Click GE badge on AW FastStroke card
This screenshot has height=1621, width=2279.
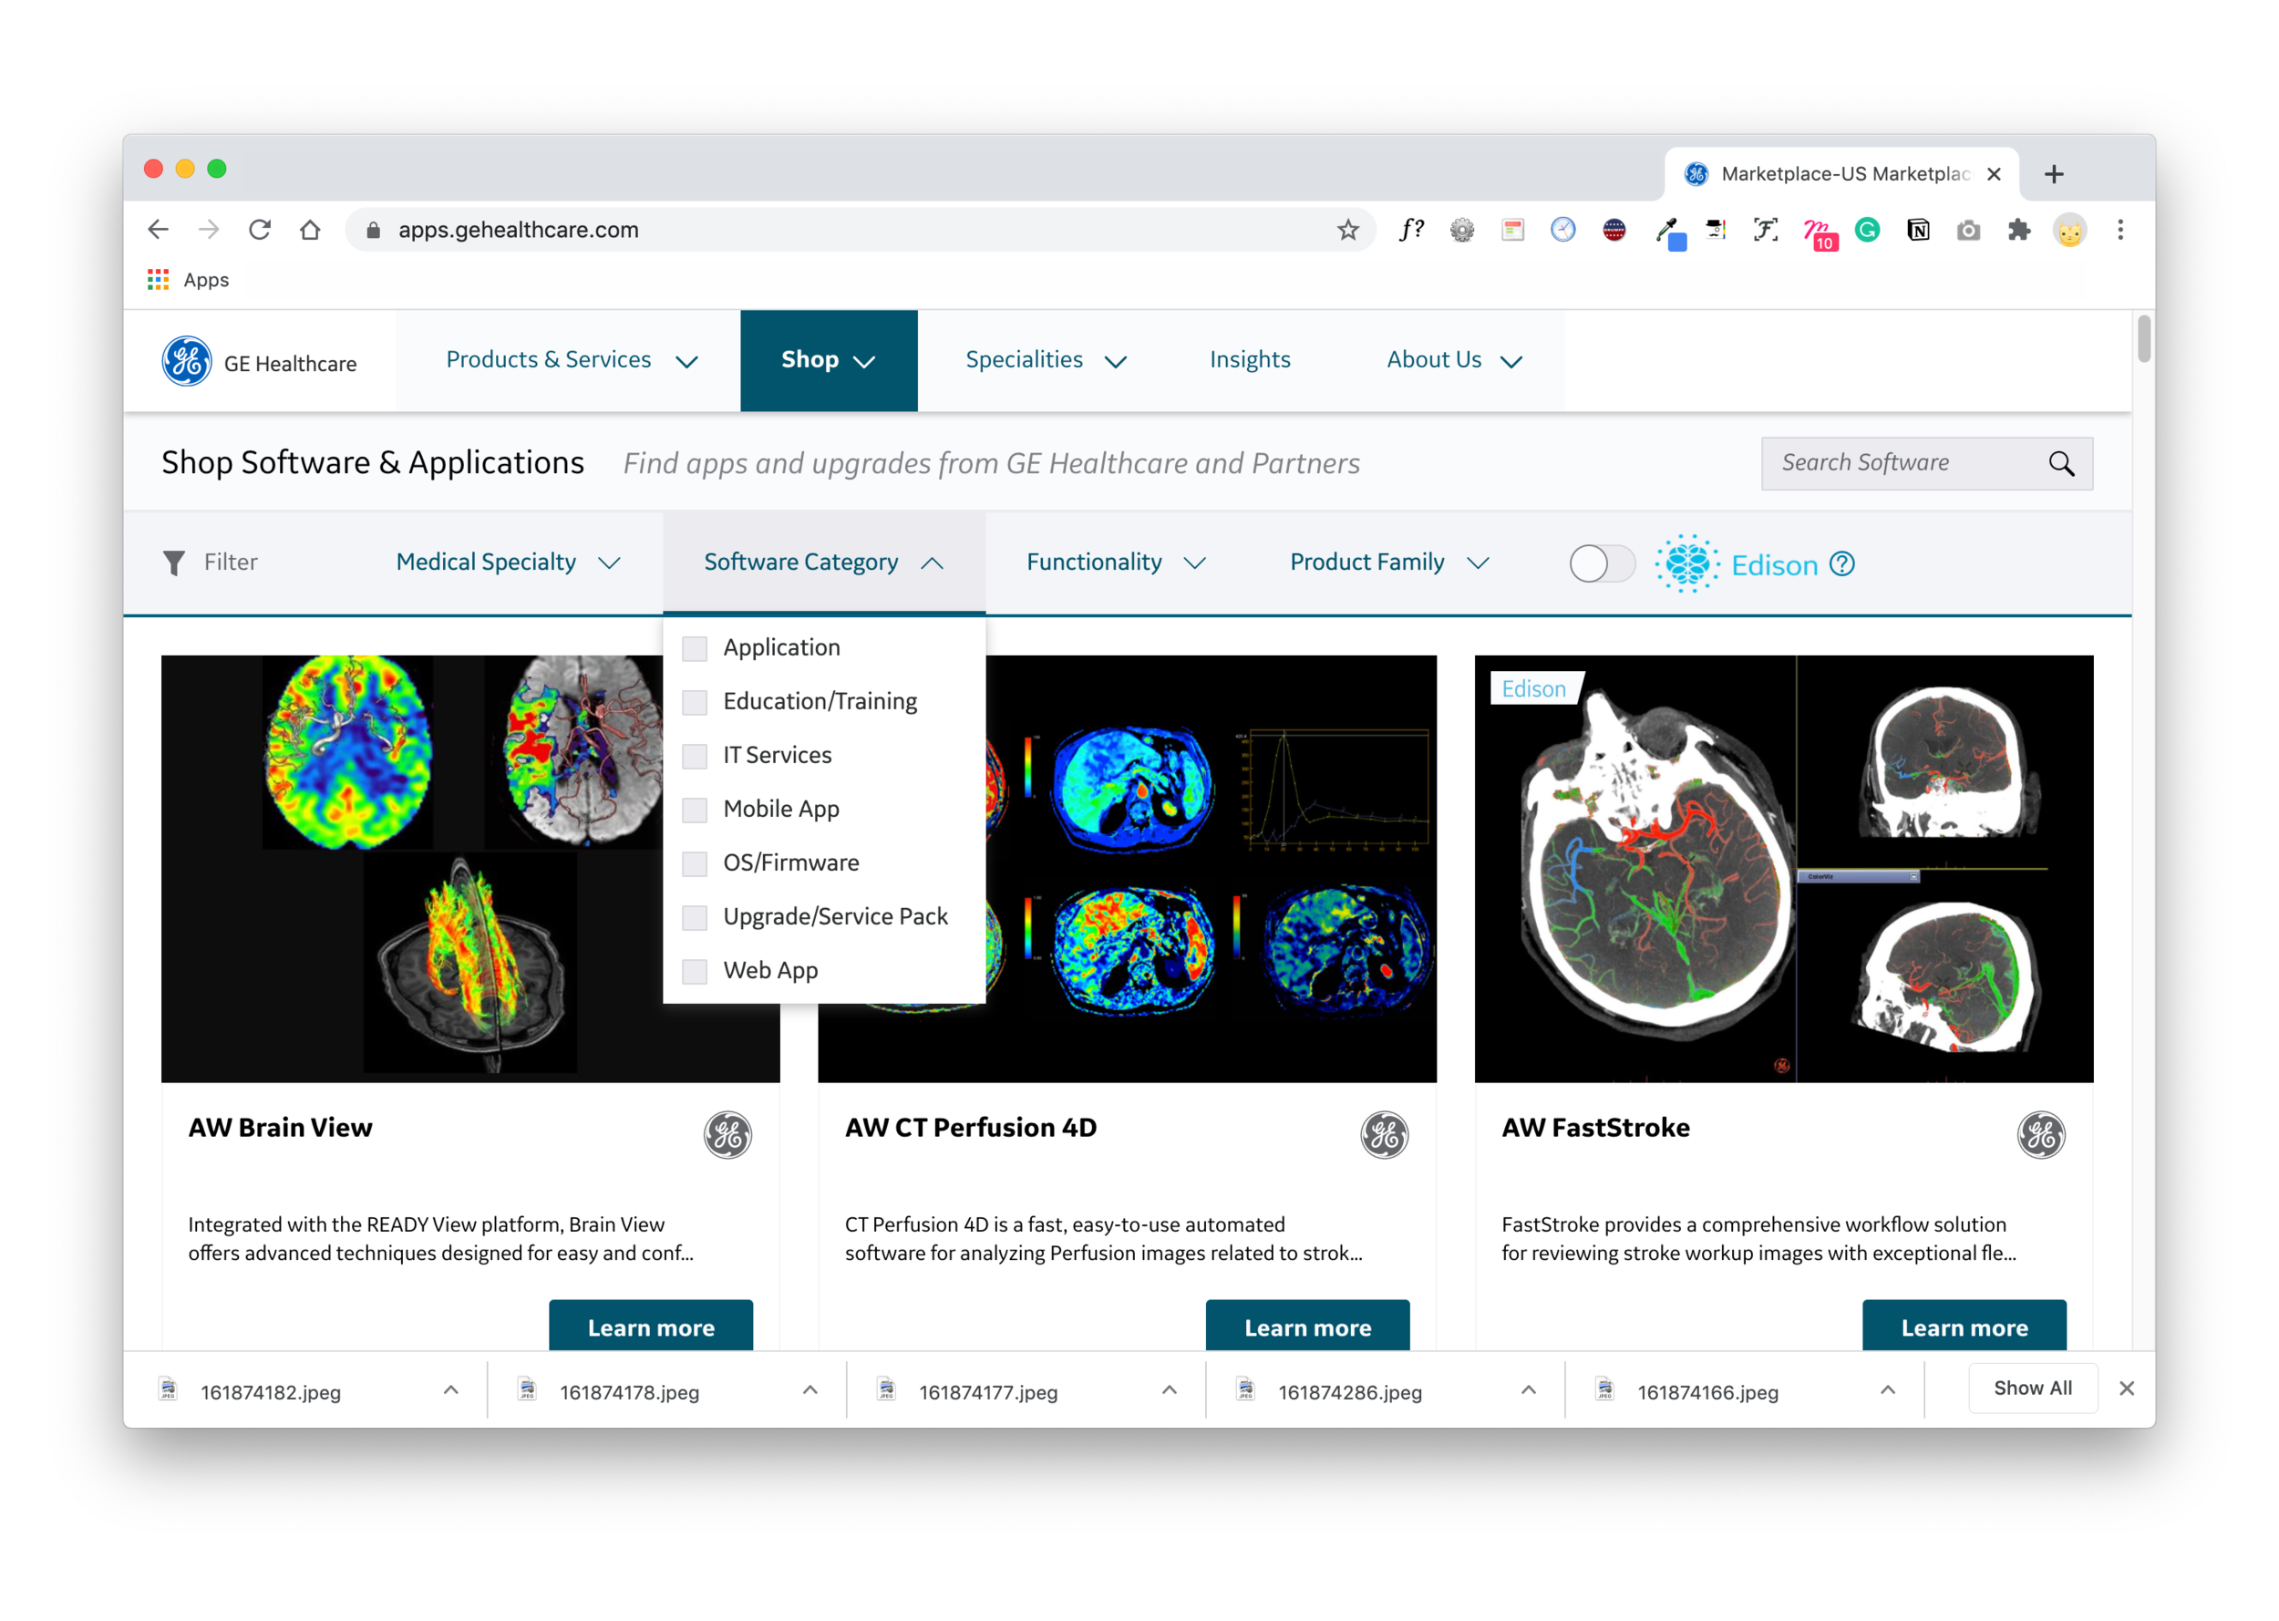pyautogui.click(x=2040, y=1135)
